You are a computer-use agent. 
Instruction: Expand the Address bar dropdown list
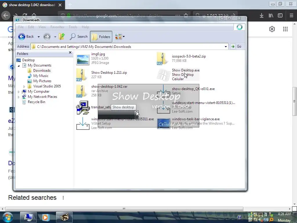point(226,47)
